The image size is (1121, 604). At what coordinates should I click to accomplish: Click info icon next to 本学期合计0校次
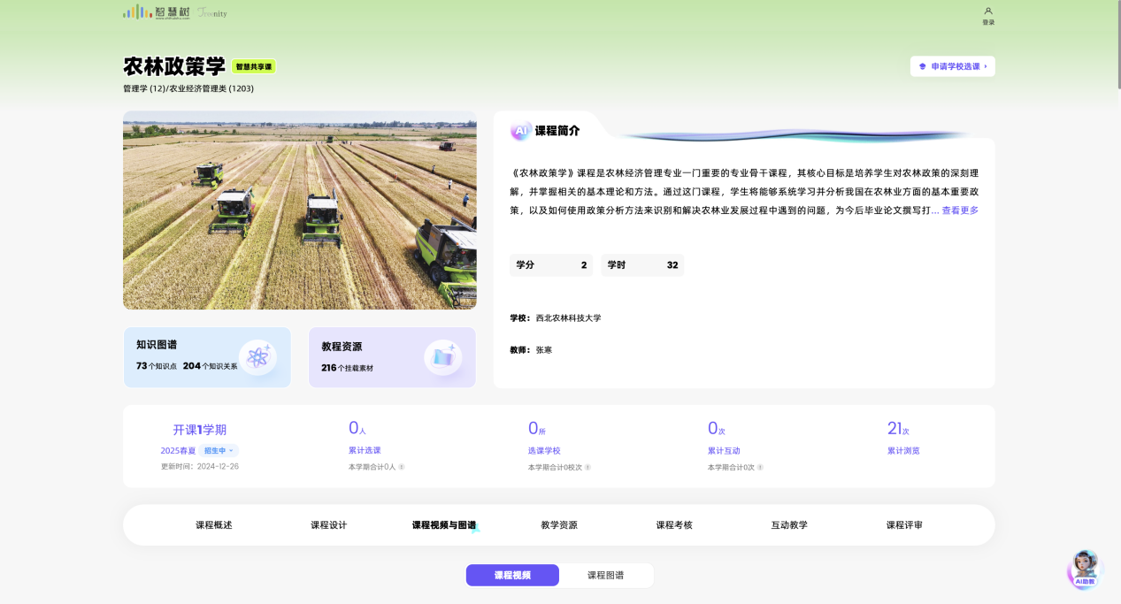[x=587, y=467]
